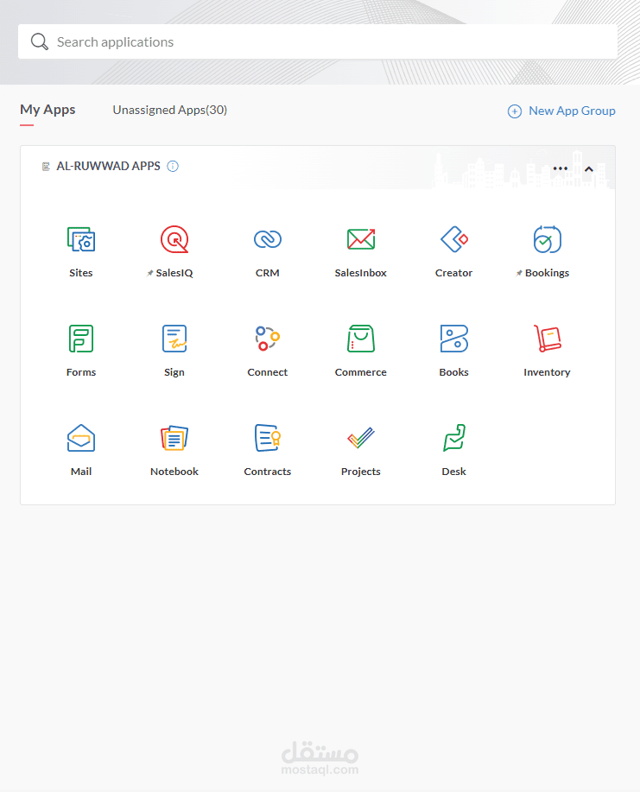Image resolution: width=640 pixels, height=792 pixels.
Task: Open the three-dots group options menu
Action: click(561, 168)
